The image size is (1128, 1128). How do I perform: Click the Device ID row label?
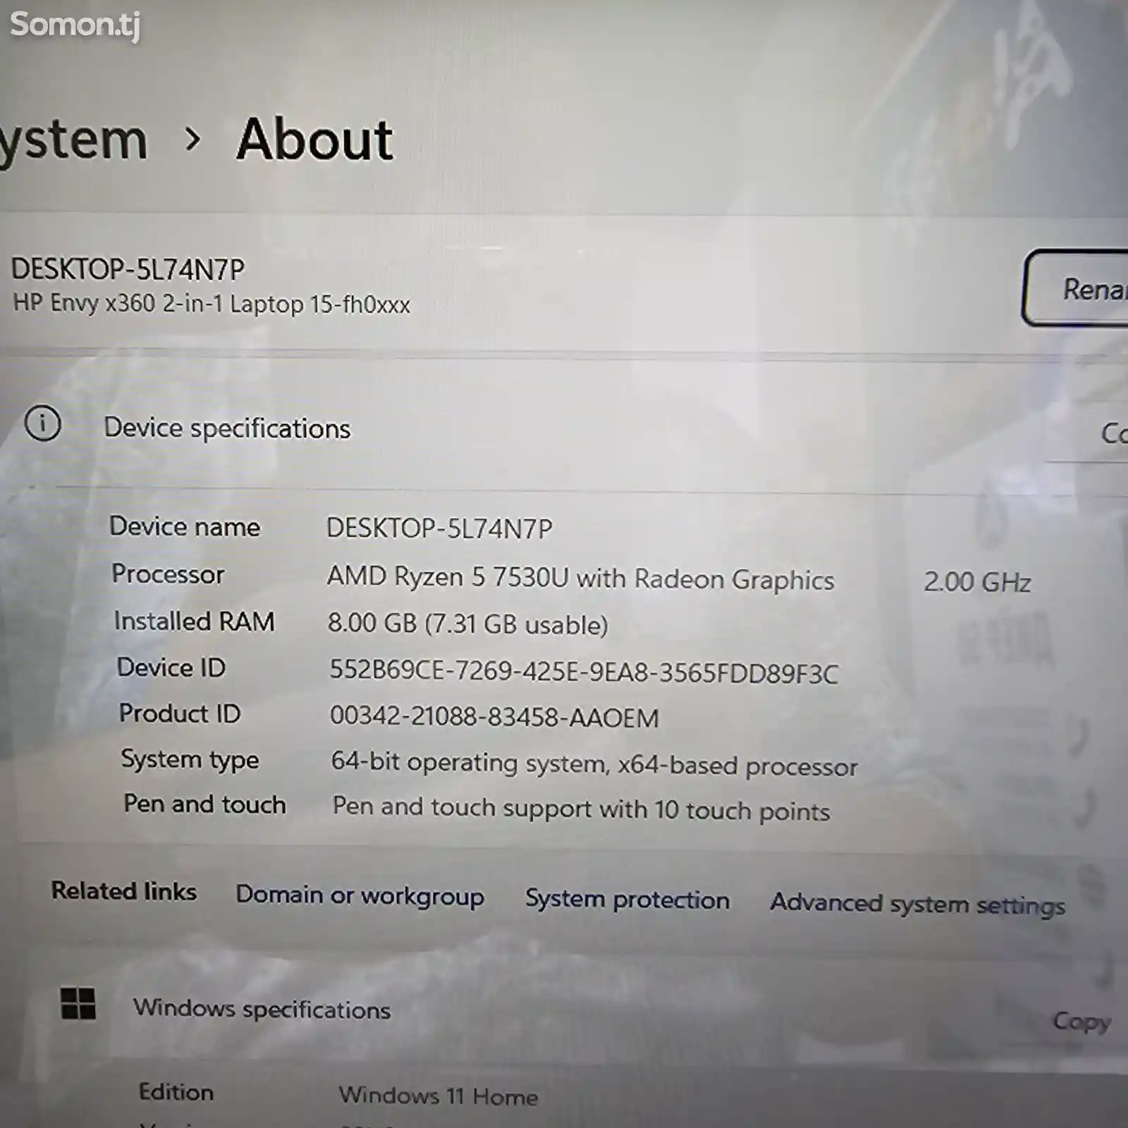(171, 667)
